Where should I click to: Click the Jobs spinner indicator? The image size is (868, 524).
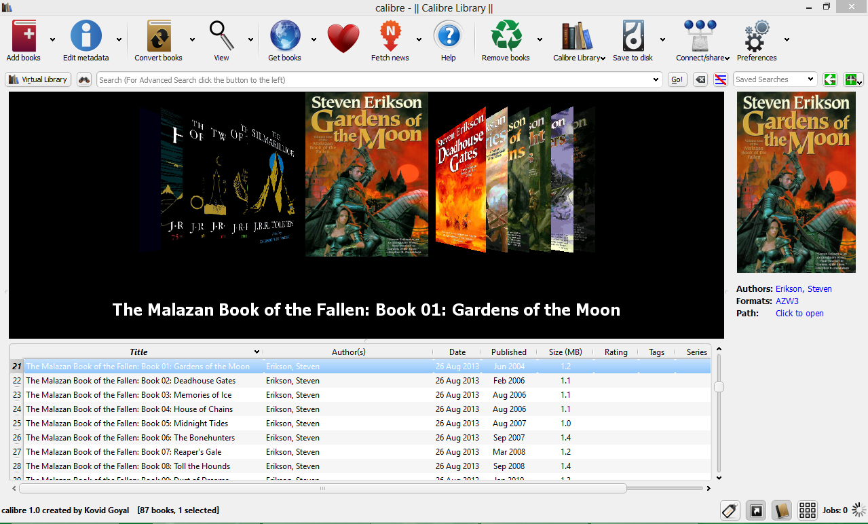859,510
